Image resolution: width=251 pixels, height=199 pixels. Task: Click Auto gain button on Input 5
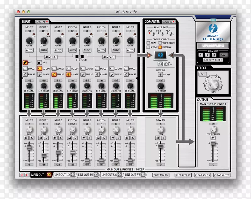[x=87, y=50]
